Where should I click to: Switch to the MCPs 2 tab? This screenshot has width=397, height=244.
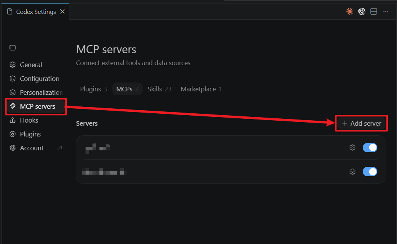127,89
